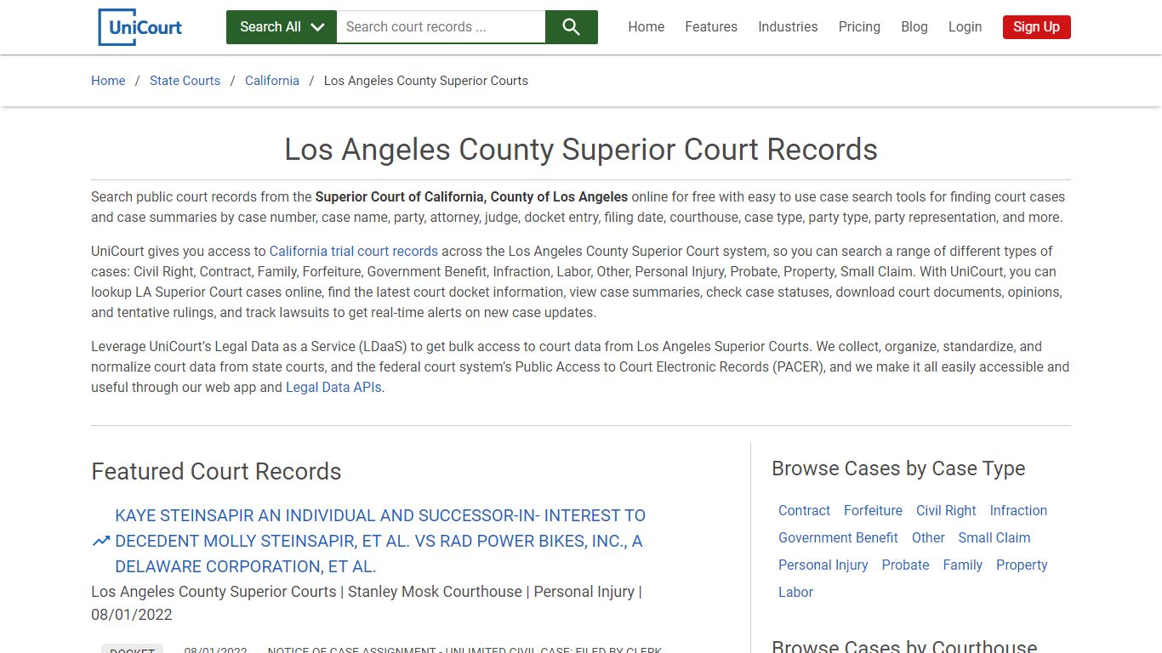This screenshot has width=1162, height=653.
Task: Click the Login link
Action: point(965,27)
